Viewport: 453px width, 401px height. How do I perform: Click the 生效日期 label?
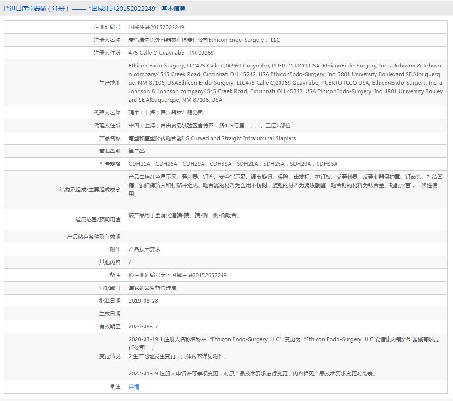coord(110,314)
